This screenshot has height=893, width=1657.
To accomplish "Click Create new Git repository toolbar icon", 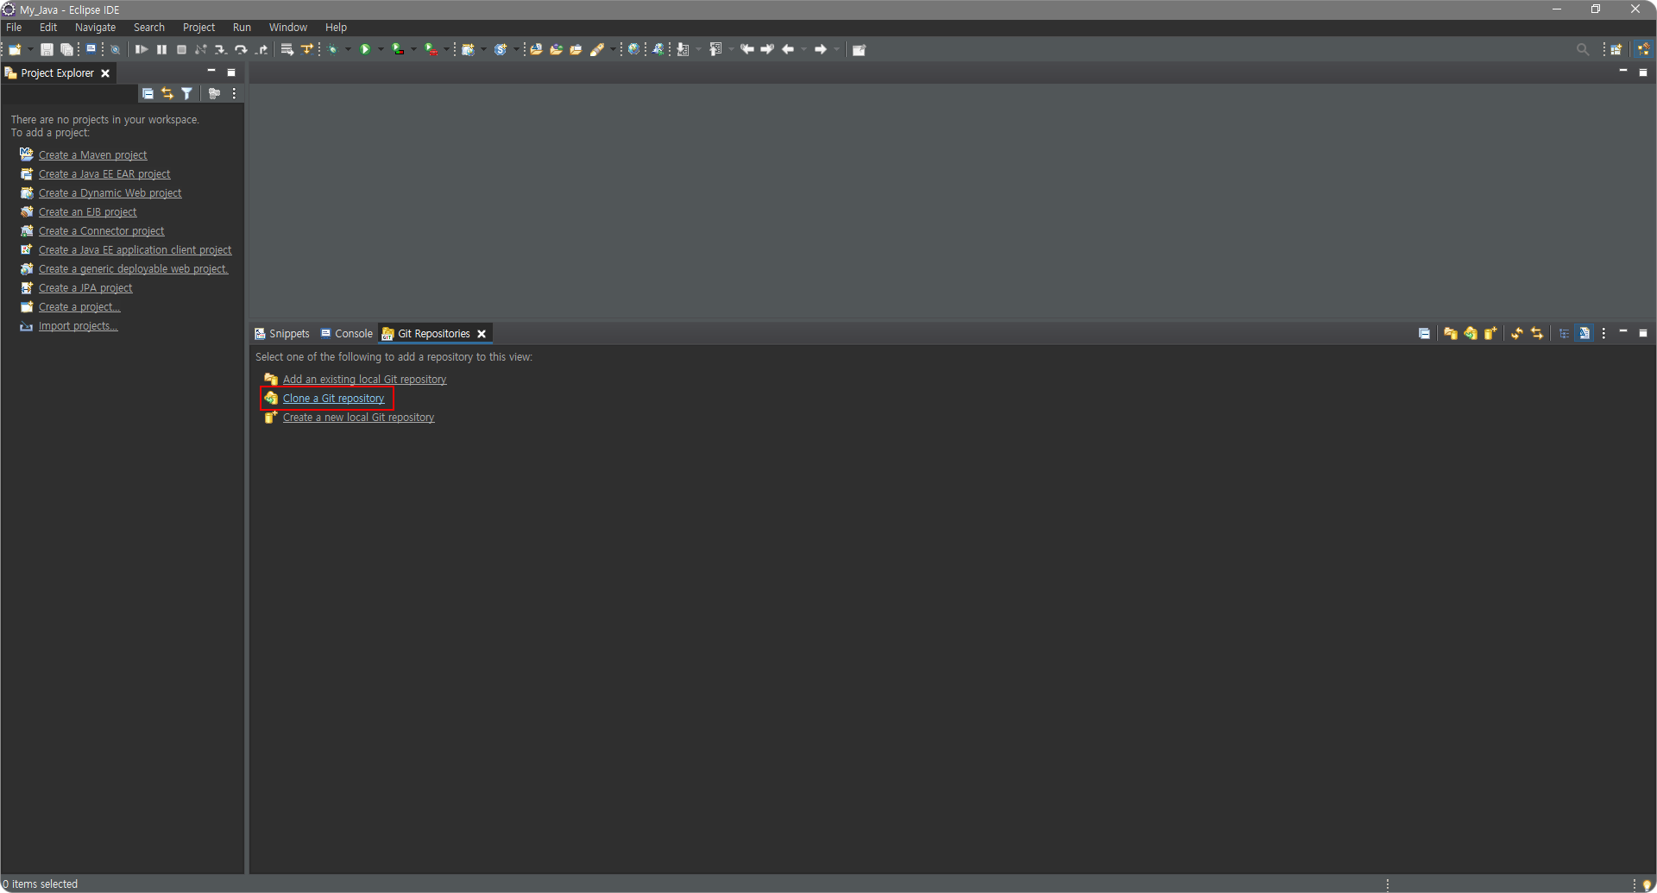I will click(x=1490, y=333).
